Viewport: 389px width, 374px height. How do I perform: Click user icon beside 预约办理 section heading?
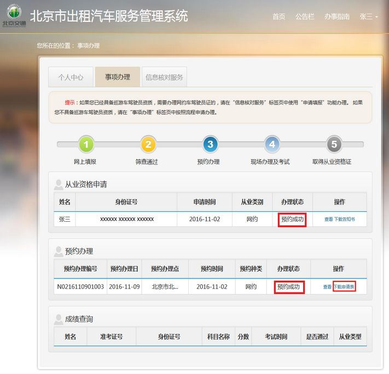click(59, 251)
